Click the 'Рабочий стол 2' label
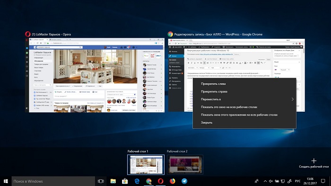The height and width of the screenshot is (186, 331). pos(177,151)
